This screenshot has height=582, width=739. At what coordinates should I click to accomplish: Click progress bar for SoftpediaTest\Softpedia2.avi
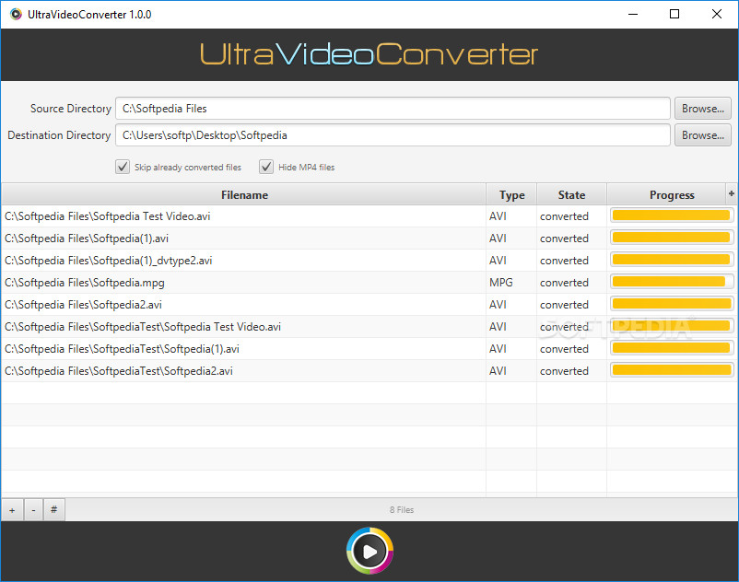(x=672, y=370)
